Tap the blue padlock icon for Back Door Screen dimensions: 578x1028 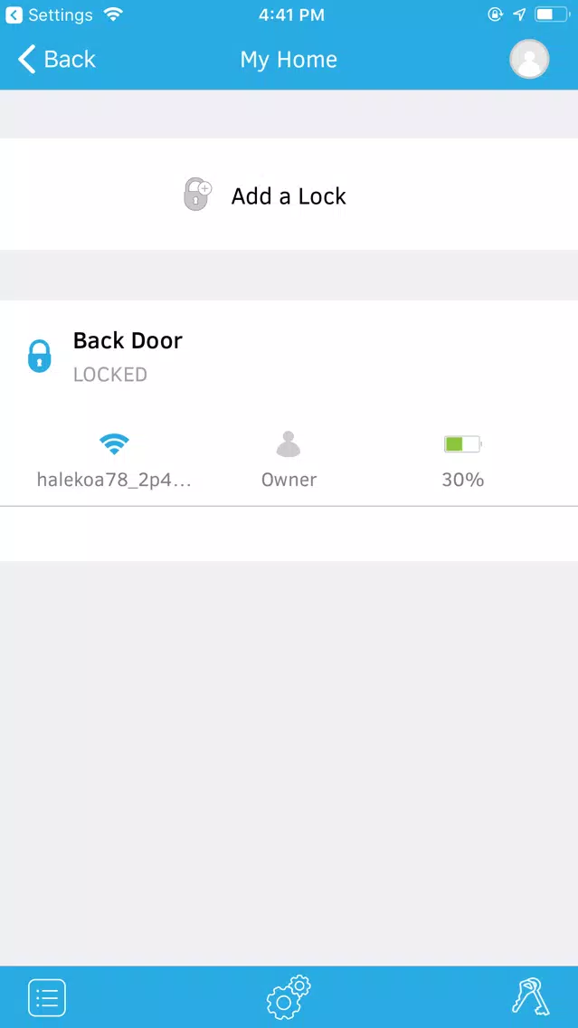coord(39,356)
